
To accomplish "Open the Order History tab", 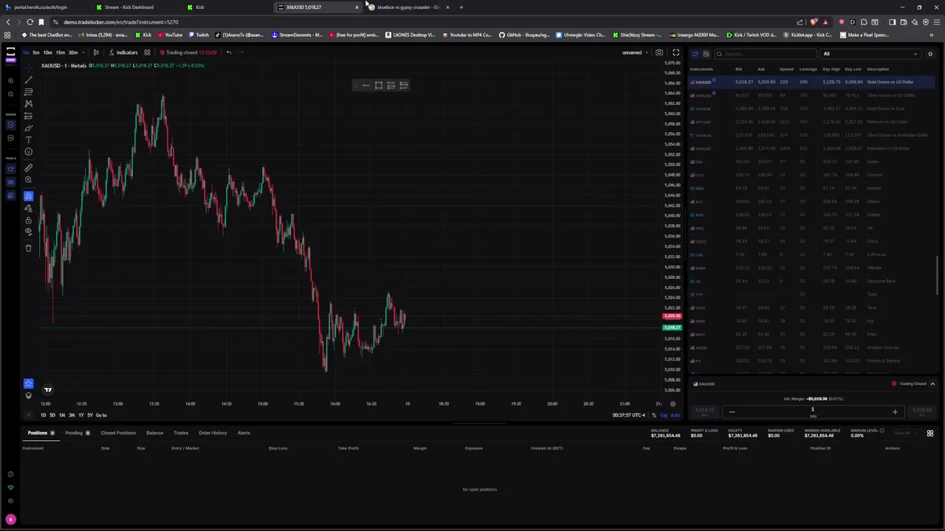I will tap(213, 433).
